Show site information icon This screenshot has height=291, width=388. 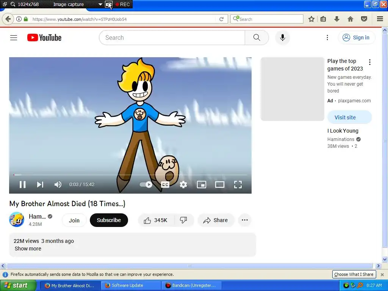pos(19,19)
